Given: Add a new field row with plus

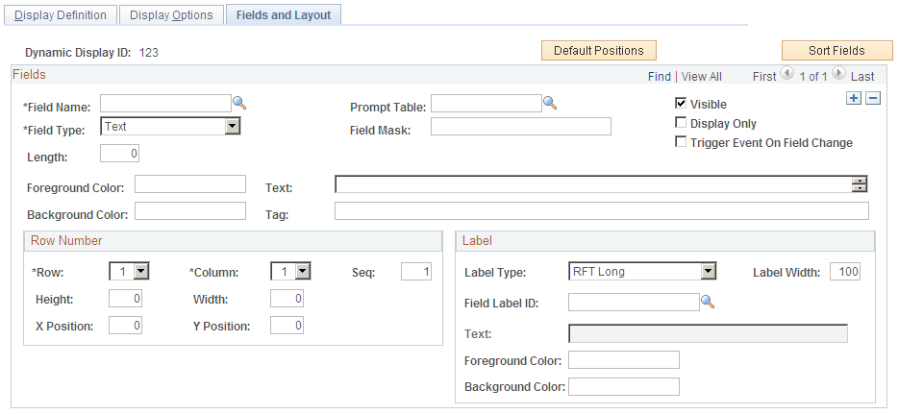Looking at the screenshot, I should pos(854,99).
